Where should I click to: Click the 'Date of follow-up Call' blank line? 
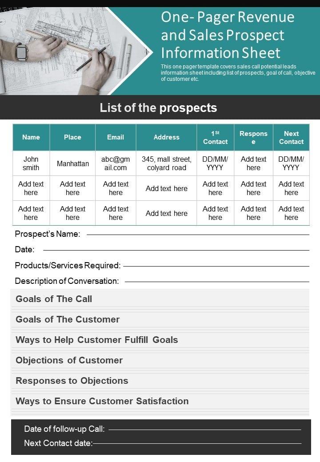[x=204, y=429]
